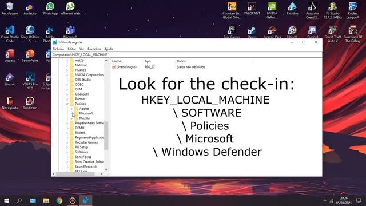The height and width of the screenshot is (206, 366).
Task: Expand the OpenSSH registry key
Action: click(x=67, y=94)
